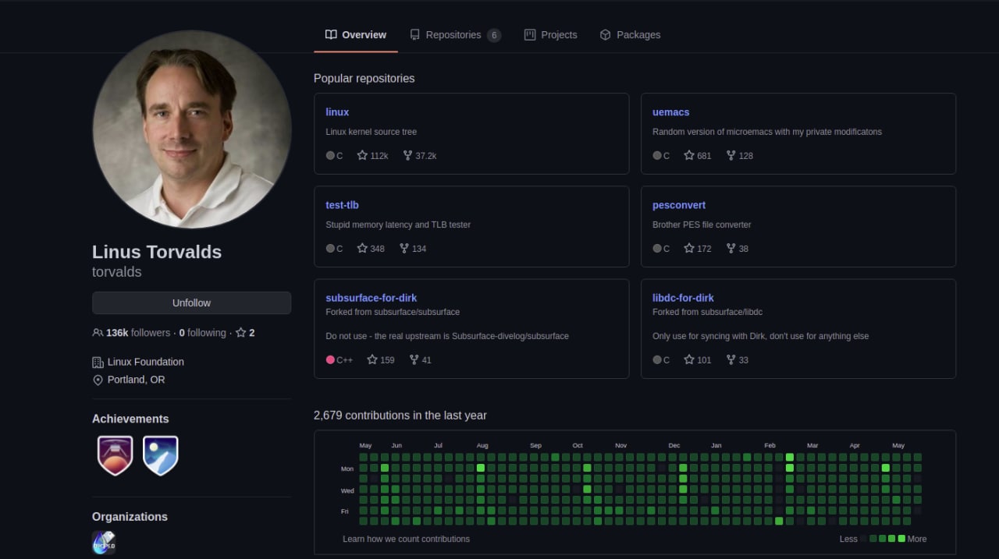
Task: Click the followers people icon
Action: point(98,333)
